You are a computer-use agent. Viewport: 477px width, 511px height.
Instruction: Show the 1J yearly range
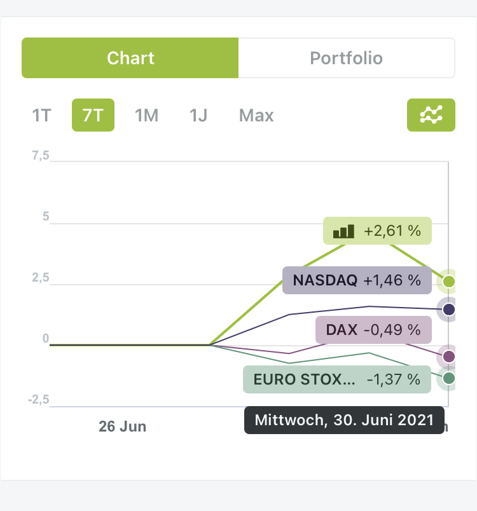(198, 116)
